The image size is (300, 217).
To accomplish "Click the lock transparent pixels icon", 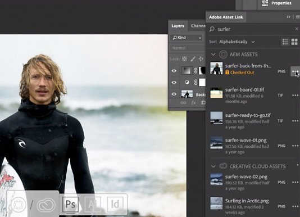I will pyautogui.click(x=184, y=59).
